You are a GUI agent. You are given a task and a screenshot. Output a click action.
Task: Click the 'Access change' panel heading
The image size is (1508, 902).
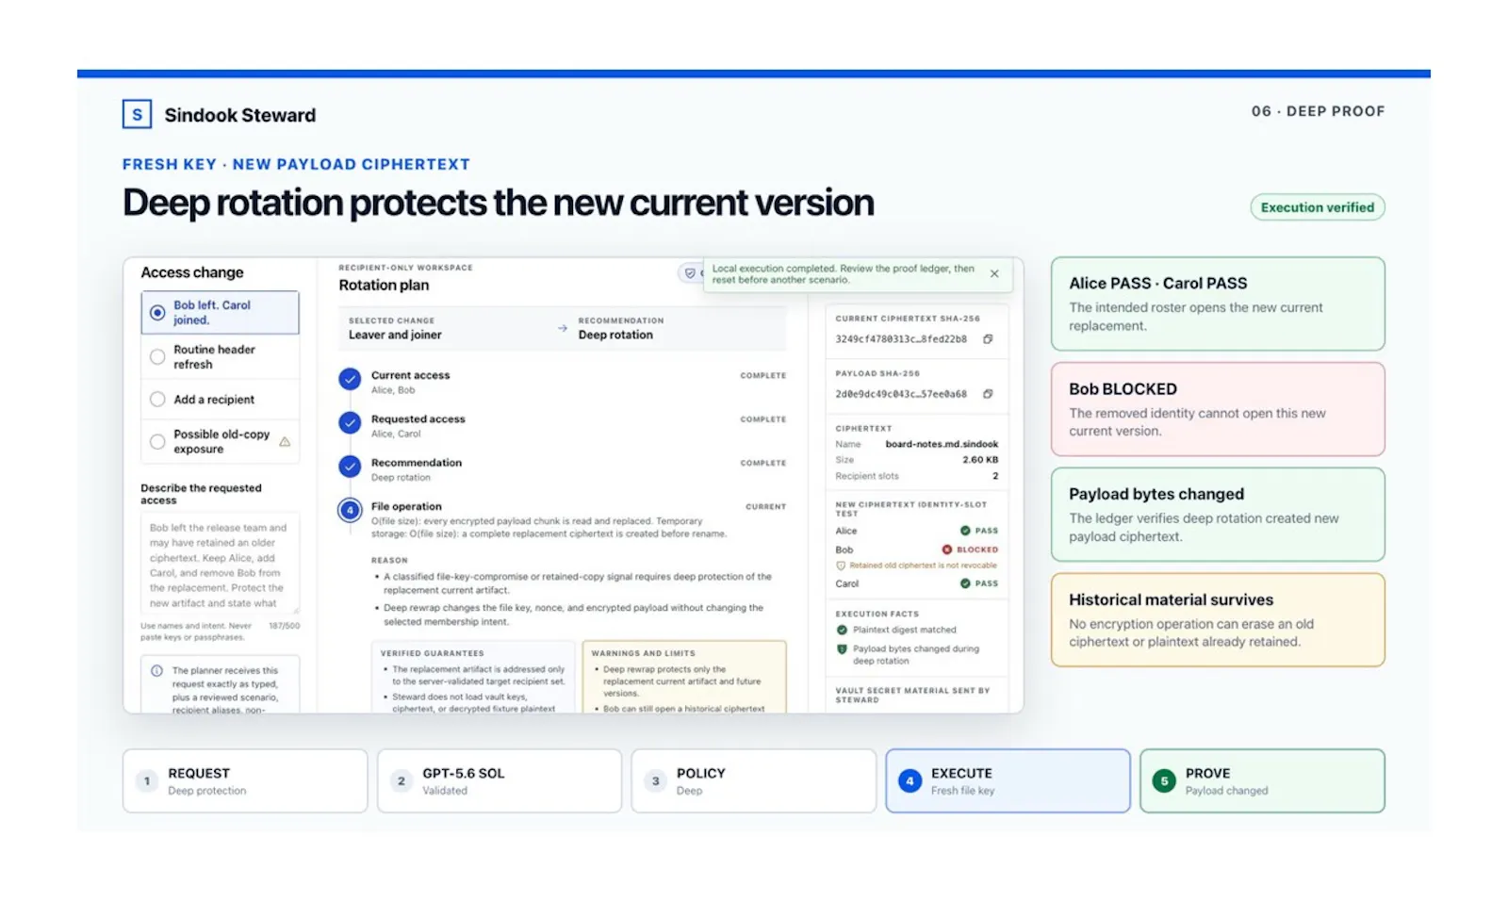tap(192, 272)
